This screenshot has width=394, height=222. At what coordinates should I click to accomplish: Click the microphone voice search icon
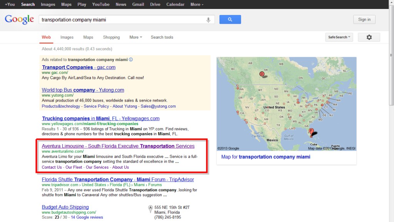click(208, 20)
